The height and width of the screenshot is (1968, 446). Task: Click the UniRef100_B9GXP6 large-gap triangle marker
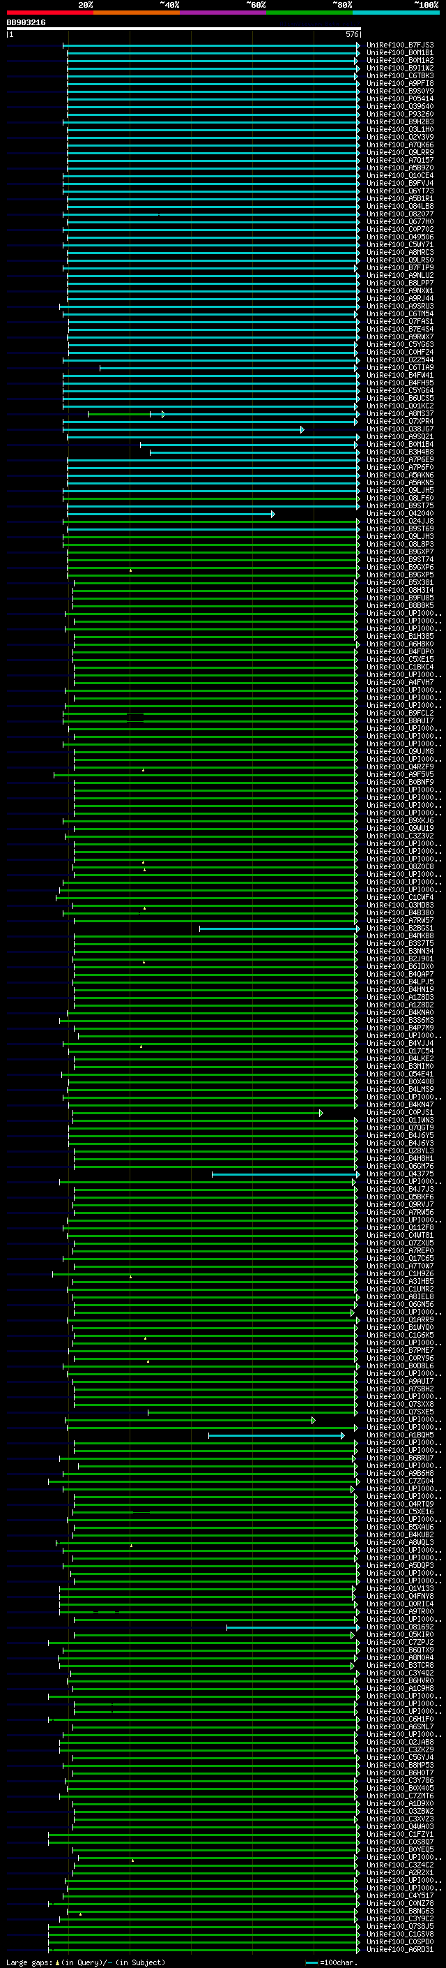[x=130, y=570]
